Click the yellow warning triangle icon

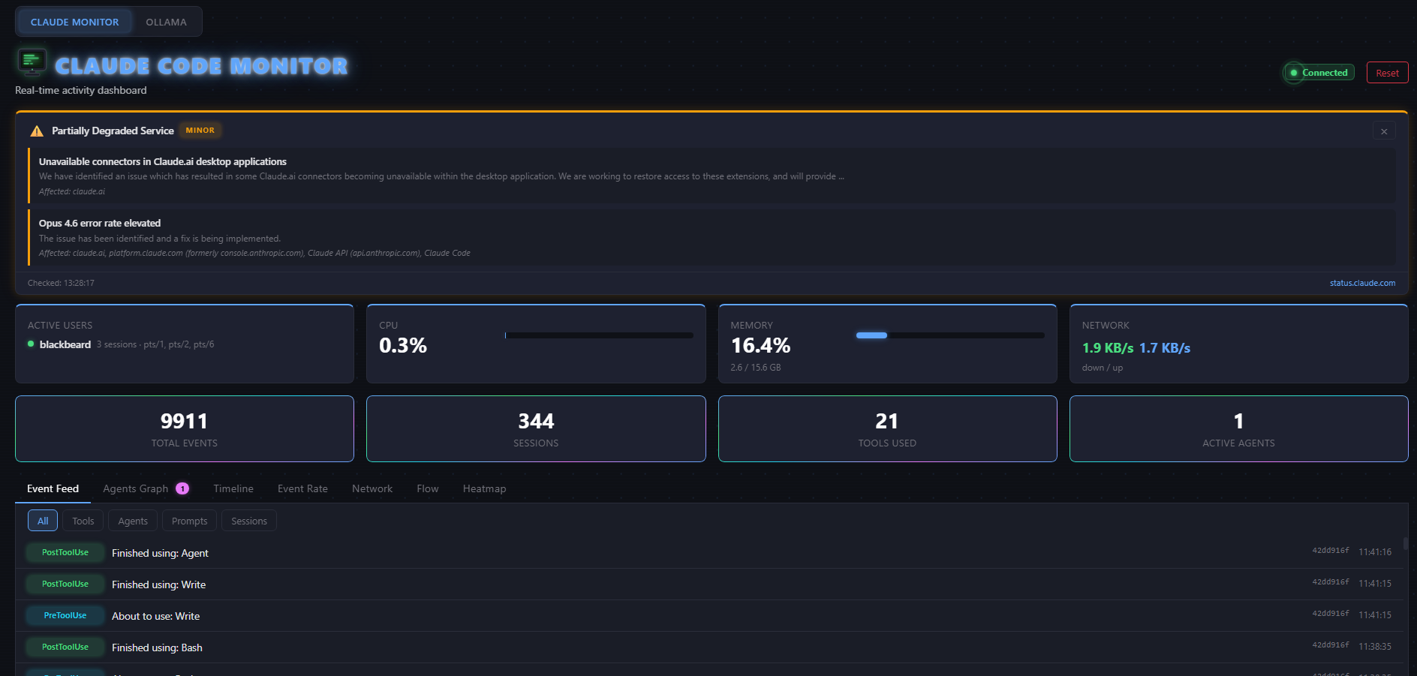[37, 131]
